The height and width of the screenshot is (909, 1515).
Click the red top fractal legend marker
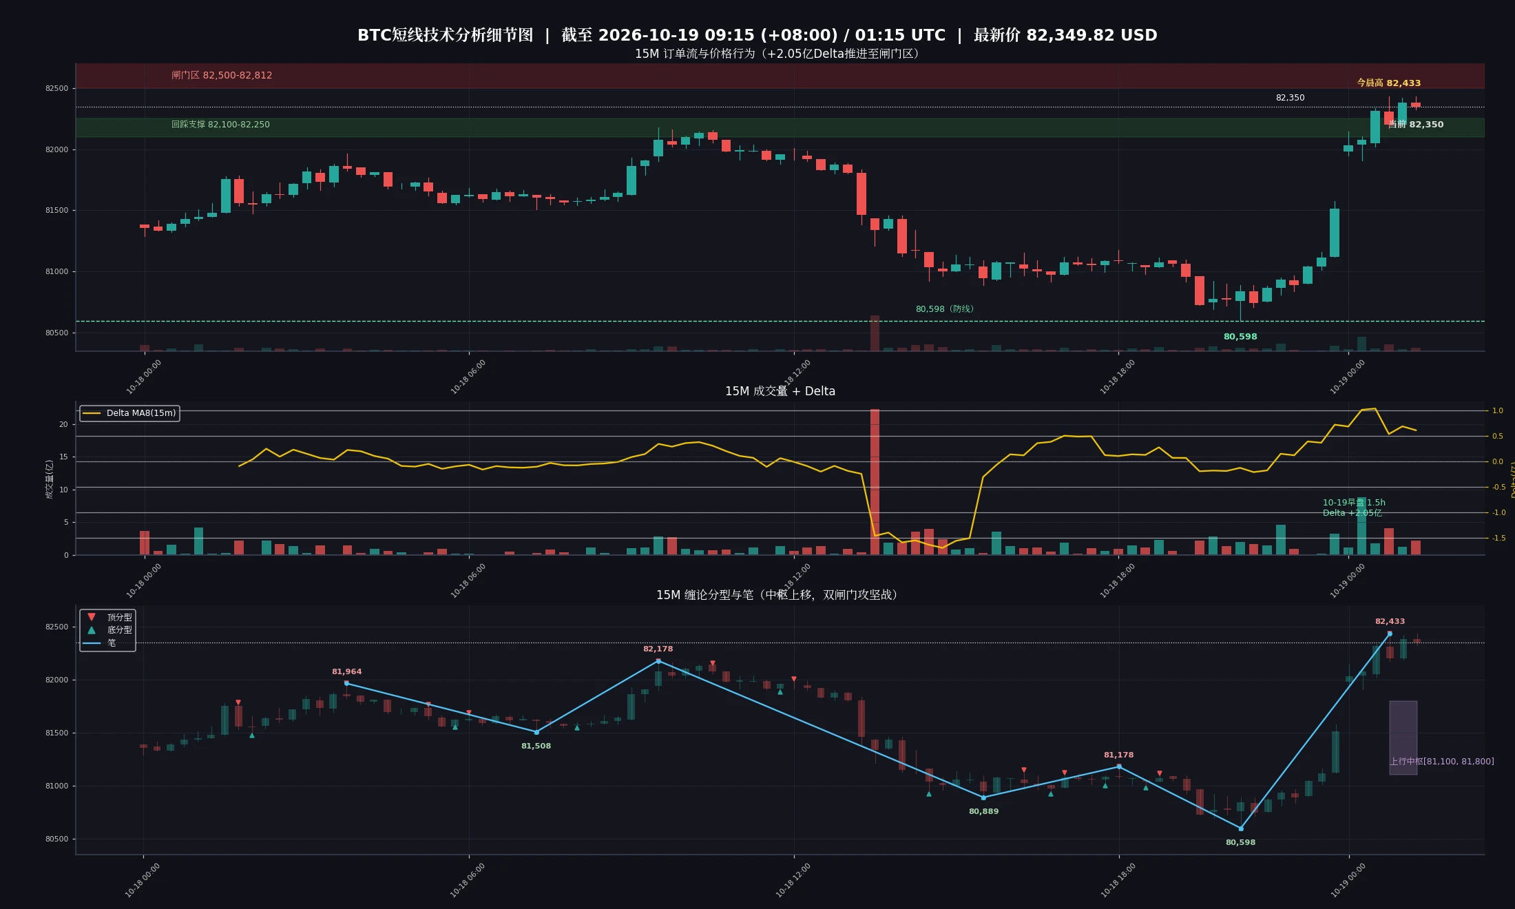point(92,617)
